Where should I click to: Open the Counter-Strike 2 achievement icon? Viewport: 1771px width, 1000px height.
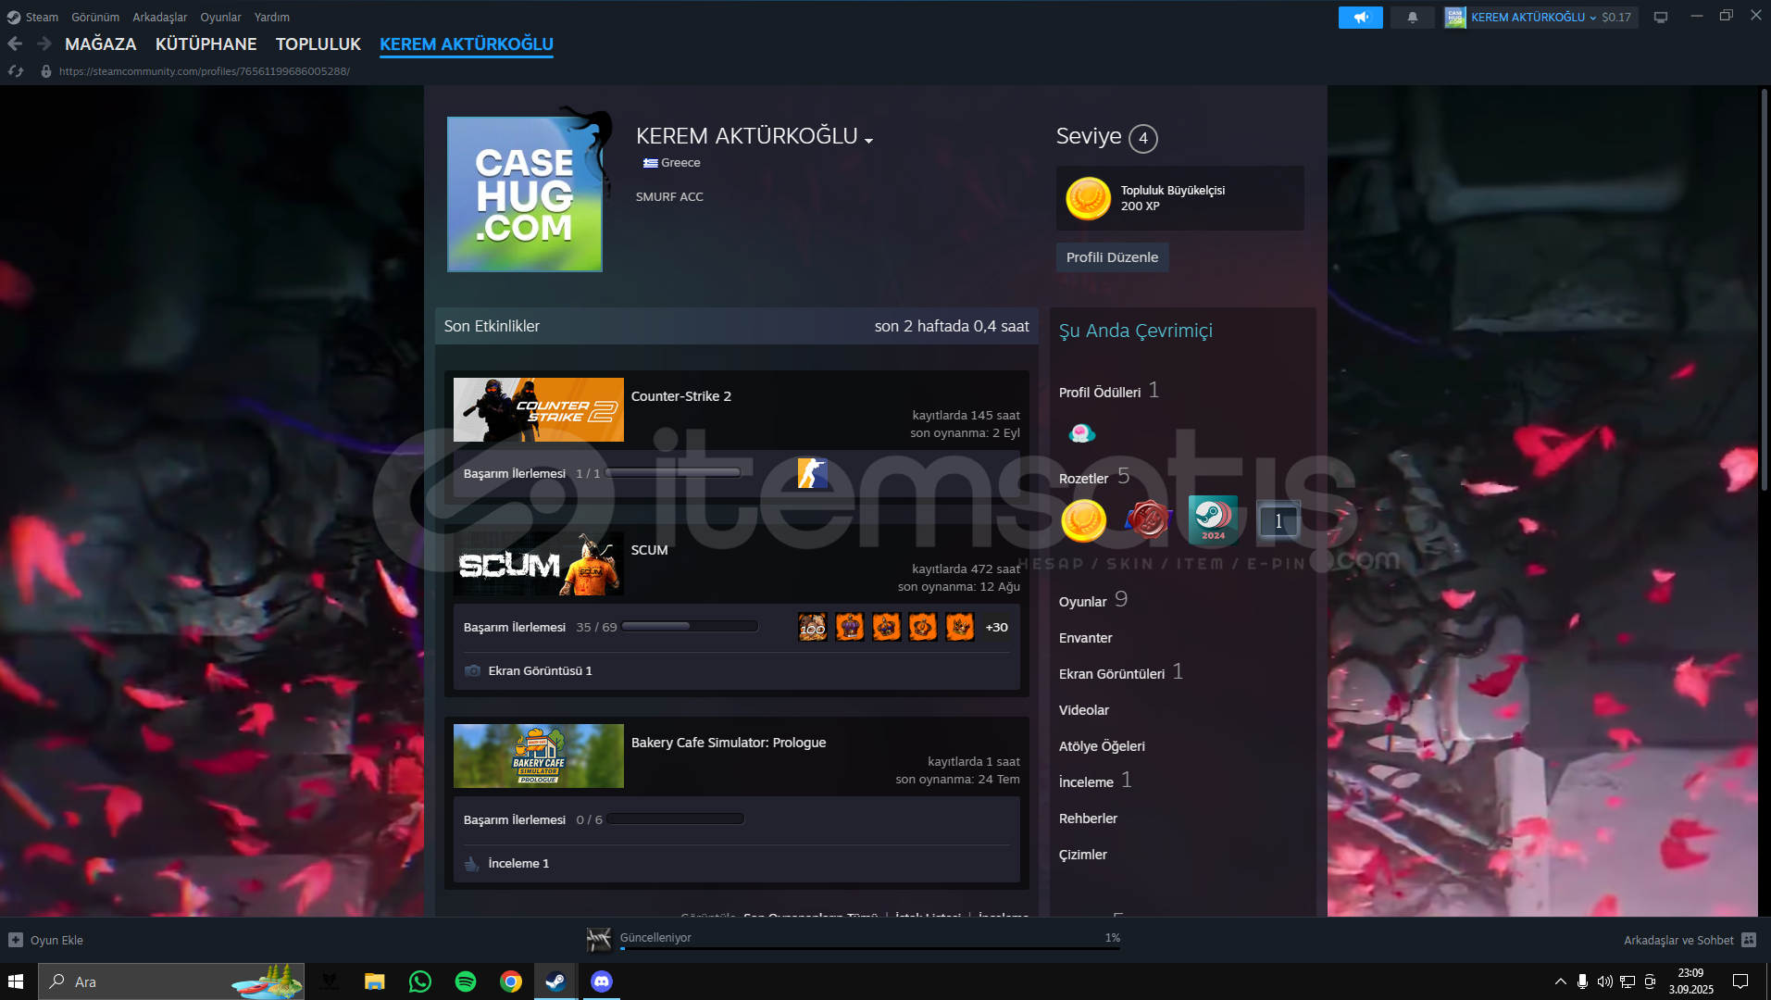[x=812, y=473]
